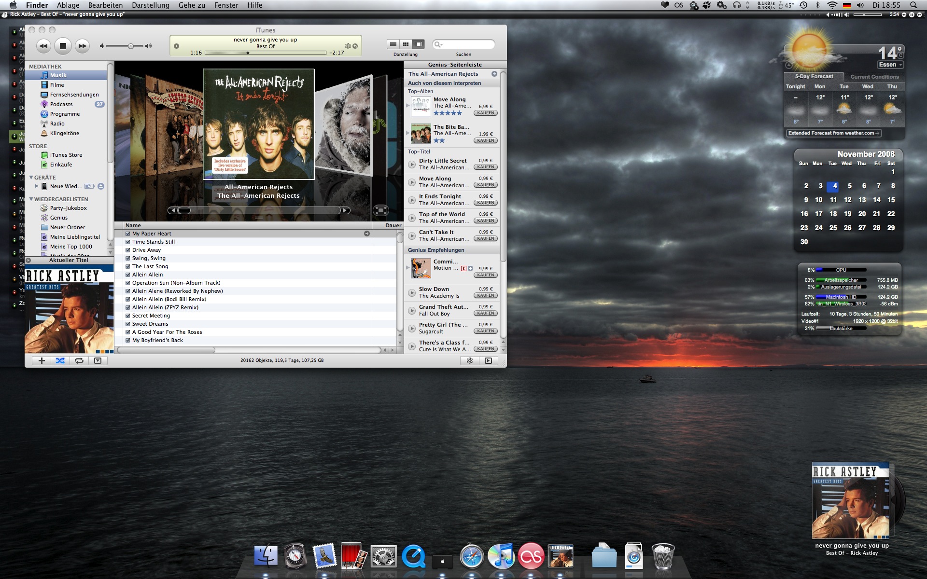Uncheck the Sweet Dreams song
Viewport: 927px width, 579px height.
(128, 324)
